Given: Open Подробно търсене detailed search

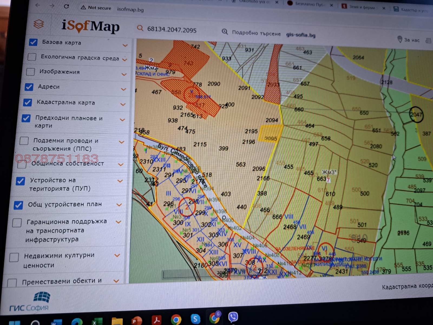Looking at the screenshot, I should [256, 33].
